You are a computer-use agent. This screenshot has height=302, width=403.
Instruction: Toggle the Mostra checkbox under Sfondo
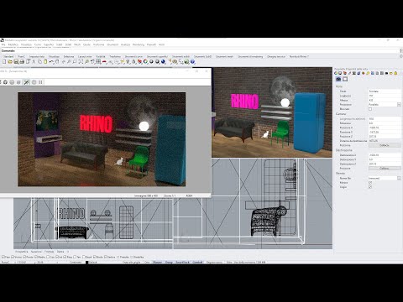coord(370,182)
